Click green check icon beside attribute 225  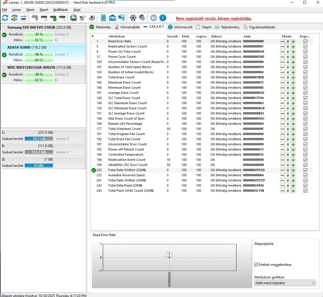[x=93, y=170]
